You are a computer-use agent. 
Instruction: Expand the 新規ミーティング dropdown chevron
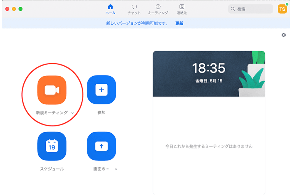72,113
